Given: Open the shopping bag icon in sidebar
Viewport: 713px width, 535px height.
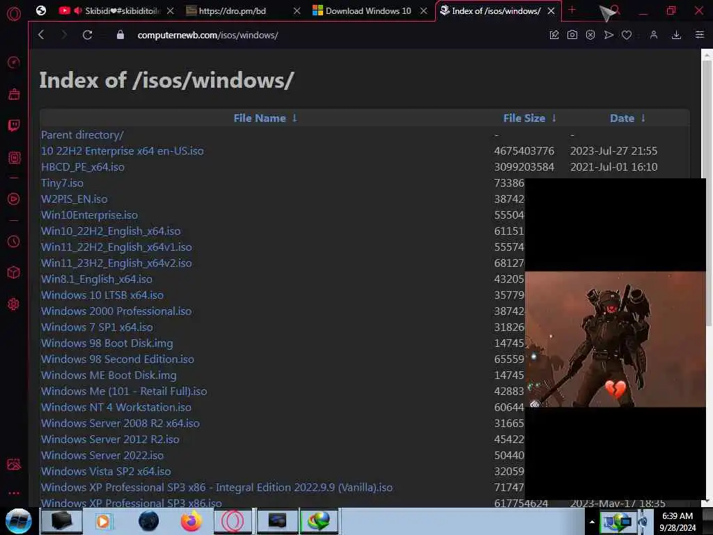Looking at the screenshot, I should tap(14, 94).
